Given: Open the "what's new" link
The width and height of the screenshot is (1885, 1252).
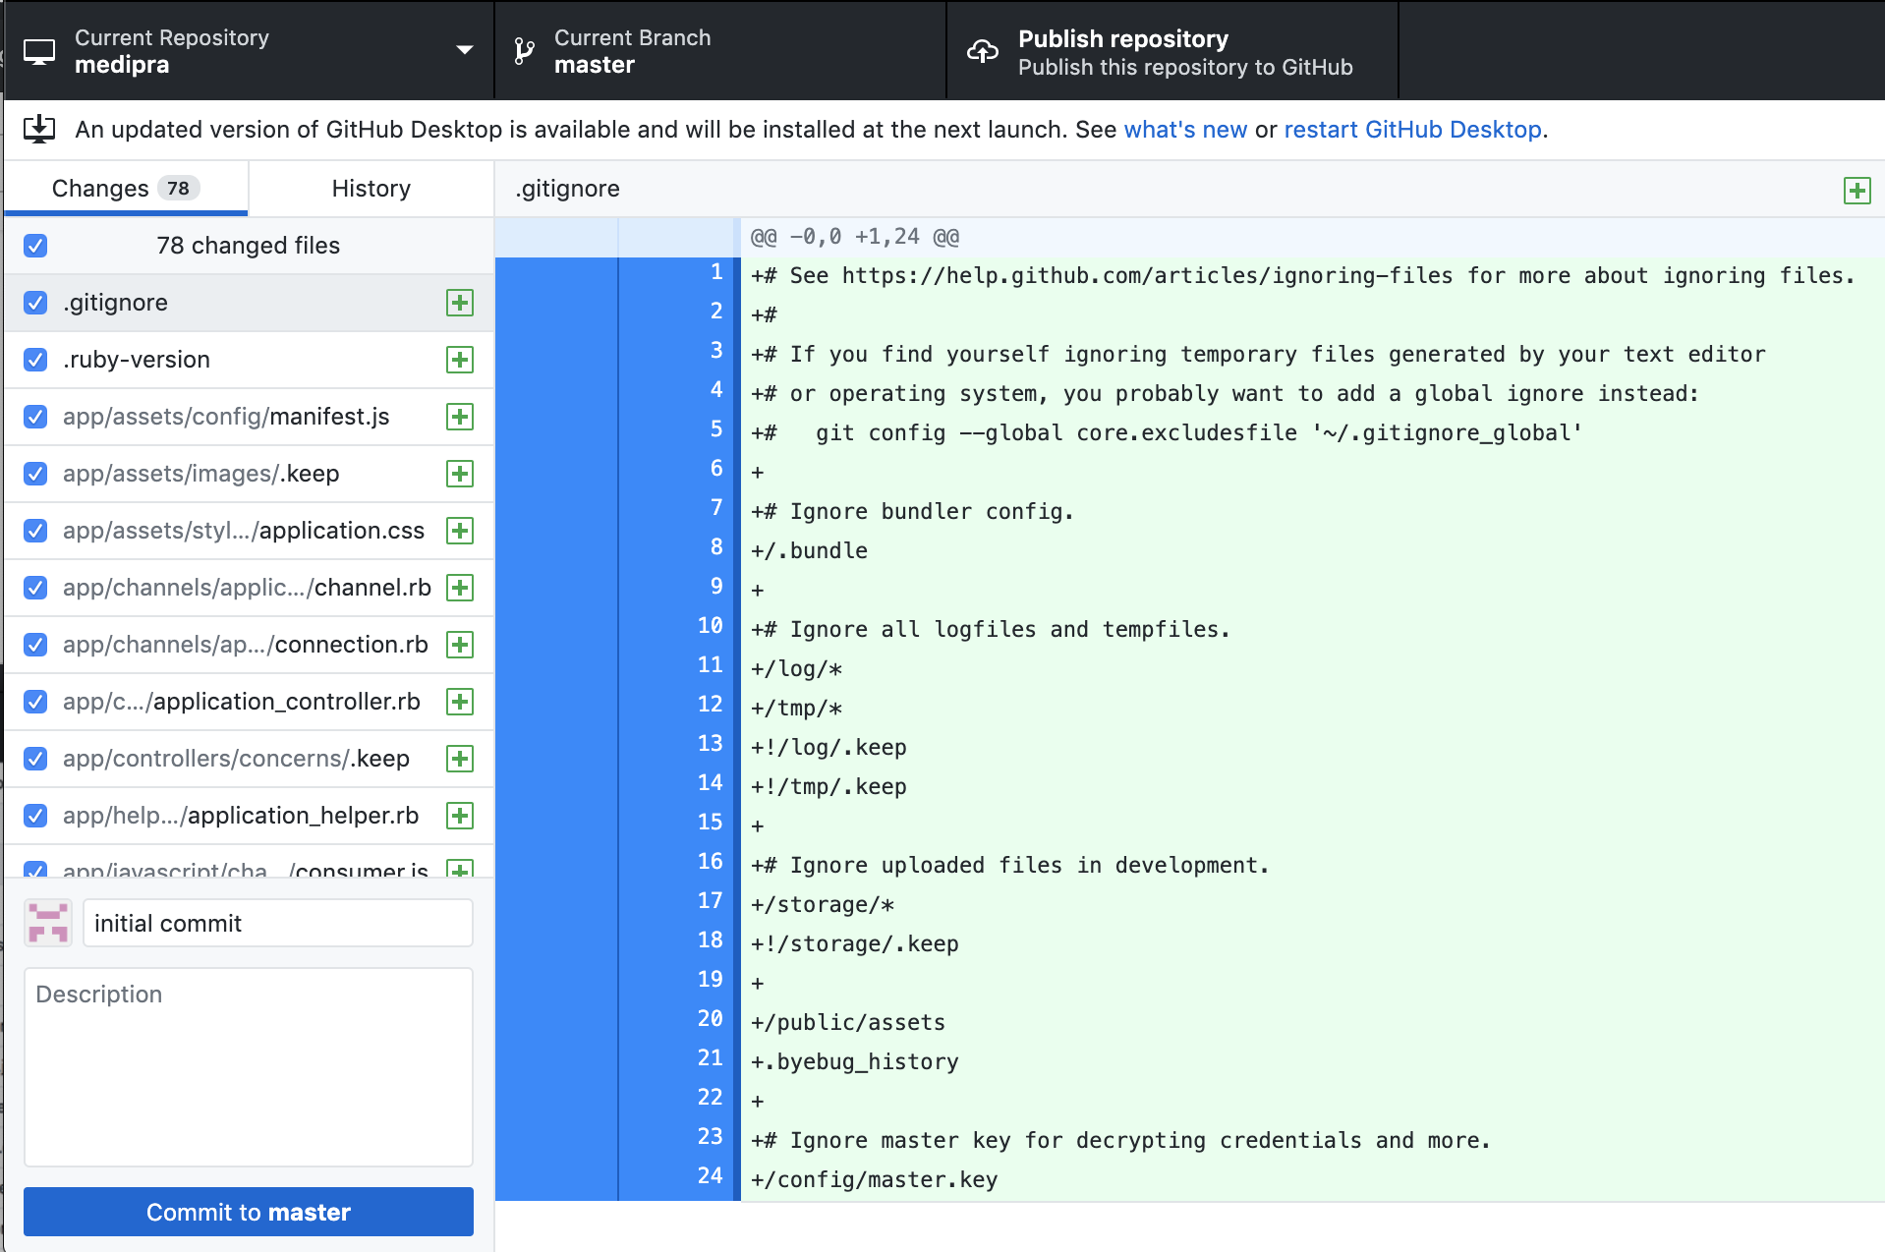Looking at the screenshot, I should pyautogui.click(x=1185, y=130).
